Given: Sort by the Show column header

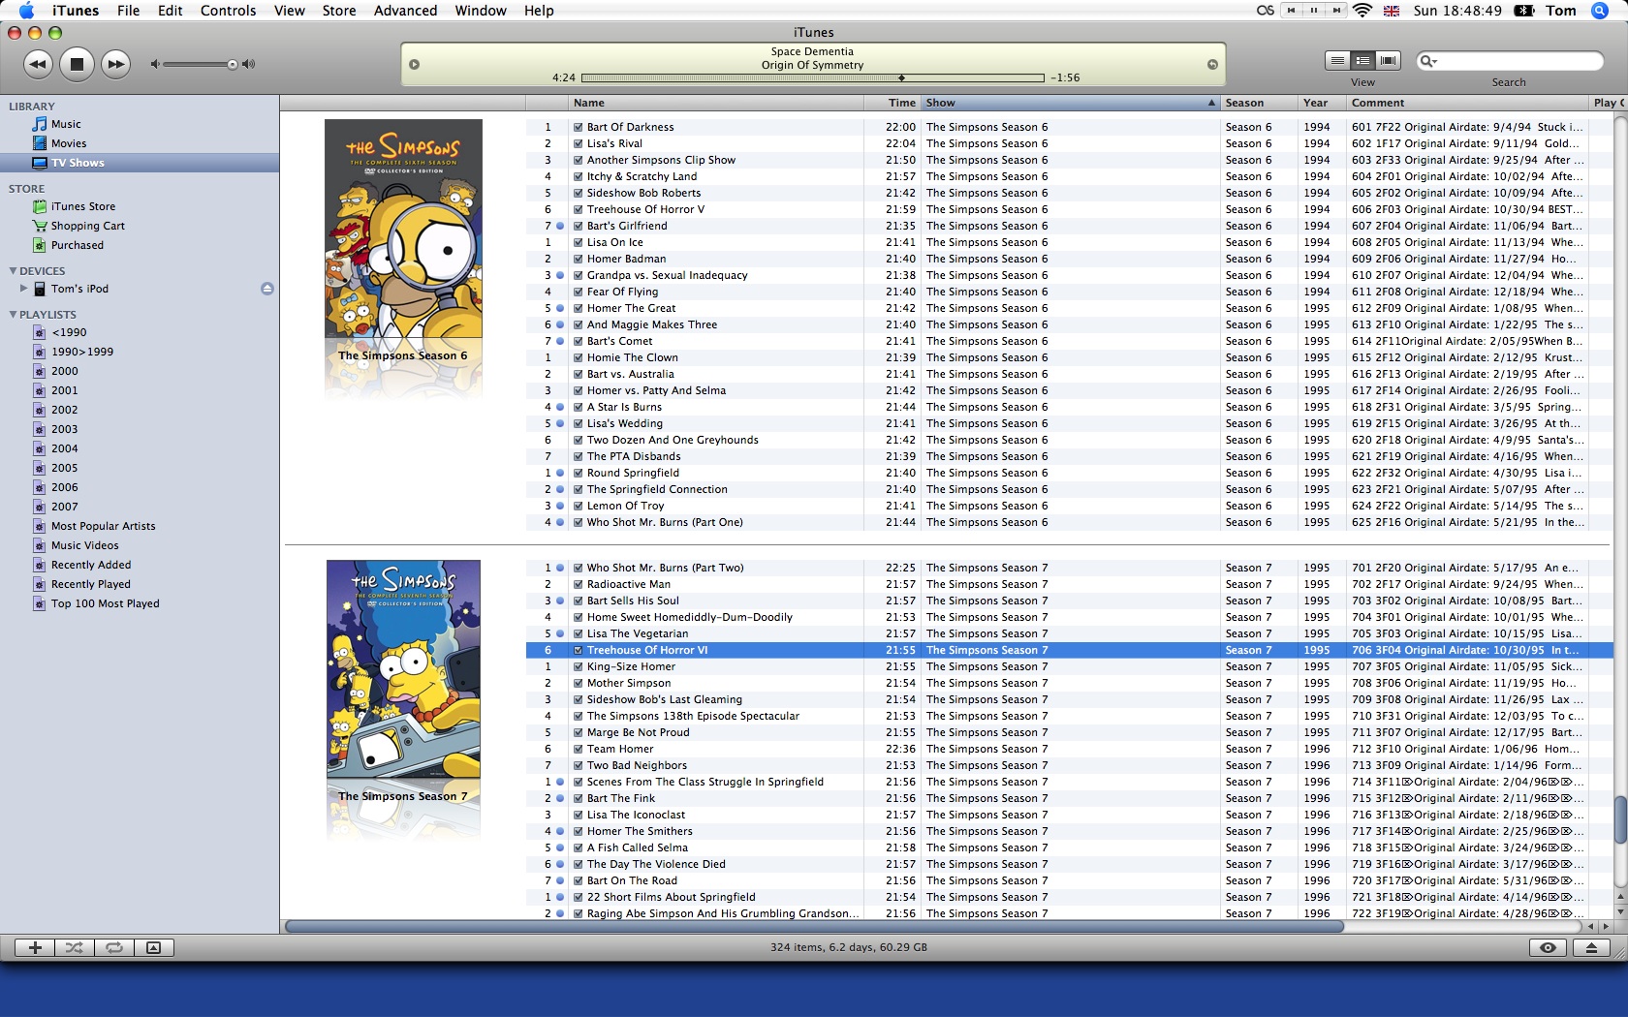Looking at the screenshot, I should [x=1070, y=103].
